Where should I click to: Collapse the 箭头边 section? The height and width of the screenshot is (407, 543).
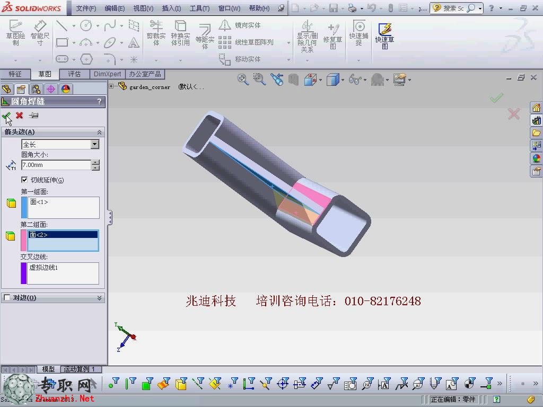pyautogui.click(x=99, y=132)
